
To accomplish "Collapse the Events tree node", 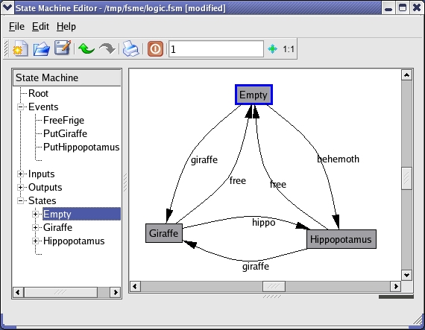I will [x=20, y=107].
